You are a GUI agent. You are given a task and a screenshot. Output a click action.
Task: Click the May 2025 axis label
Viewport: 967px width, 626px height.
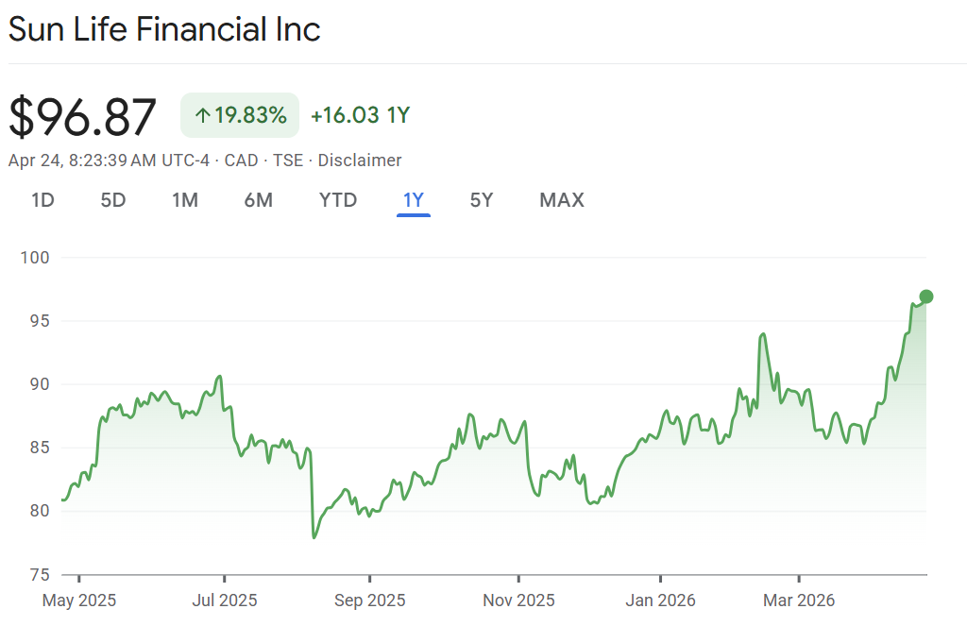[80, 601]
